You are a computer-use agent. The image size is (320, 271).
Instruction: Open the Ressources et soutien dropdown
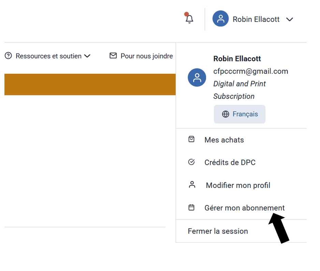53,56
